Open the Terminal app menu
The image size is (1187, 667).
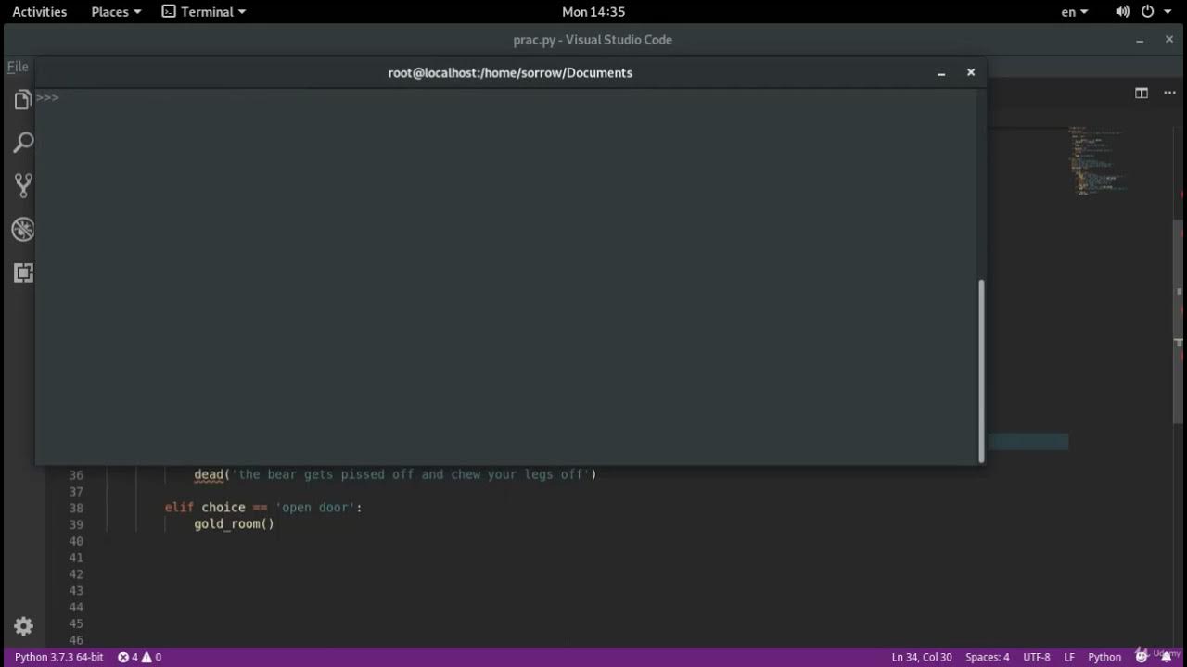pos(204,11)
